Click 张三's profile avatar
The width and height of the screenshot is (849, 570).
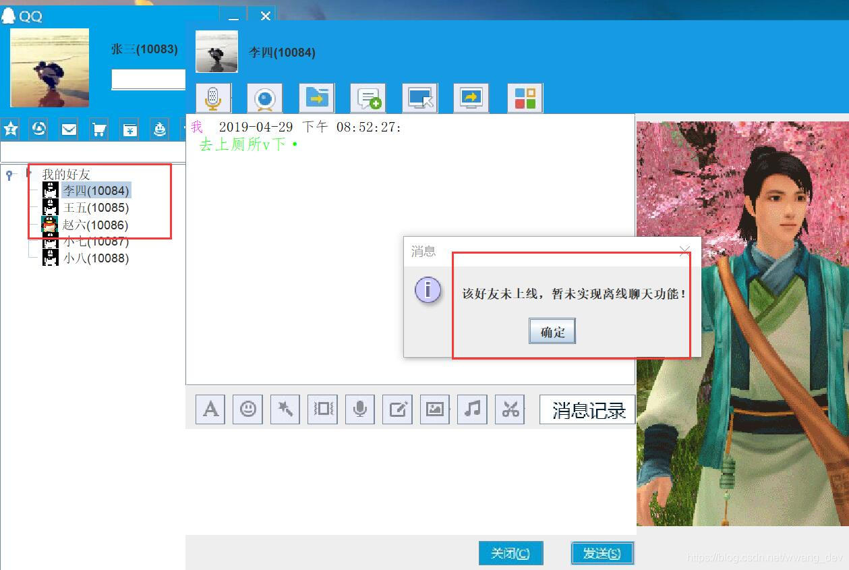point(50,67)
